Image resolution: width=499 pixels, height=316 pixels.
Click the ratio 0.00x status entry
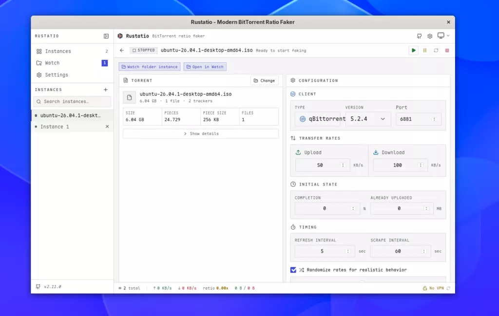pos(215,288)
